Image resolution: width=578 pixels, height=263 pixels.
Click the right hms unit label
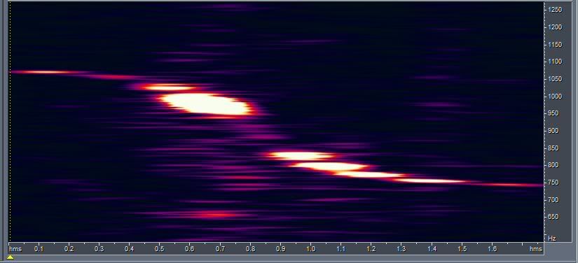point(535,249)
